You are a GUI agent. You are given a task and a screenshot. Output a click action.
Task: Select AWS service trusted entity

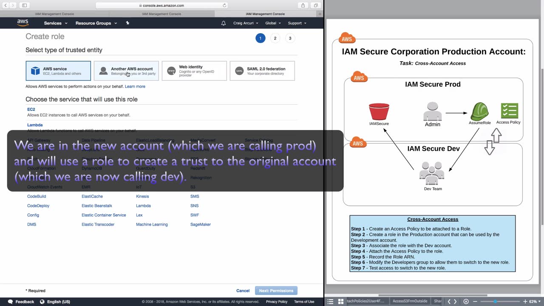coord(58,71)
